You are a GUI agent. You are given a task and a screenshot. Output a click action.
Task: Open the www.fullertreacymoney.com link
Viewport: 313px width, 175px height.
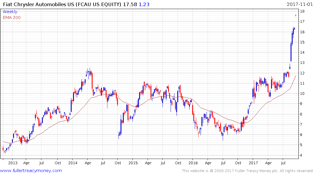click(31, 171)
